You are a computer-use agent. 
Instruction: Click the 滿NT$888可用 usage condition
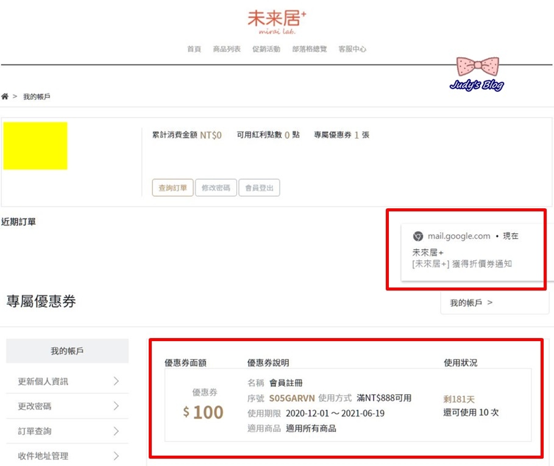click(x=384, y=398)
